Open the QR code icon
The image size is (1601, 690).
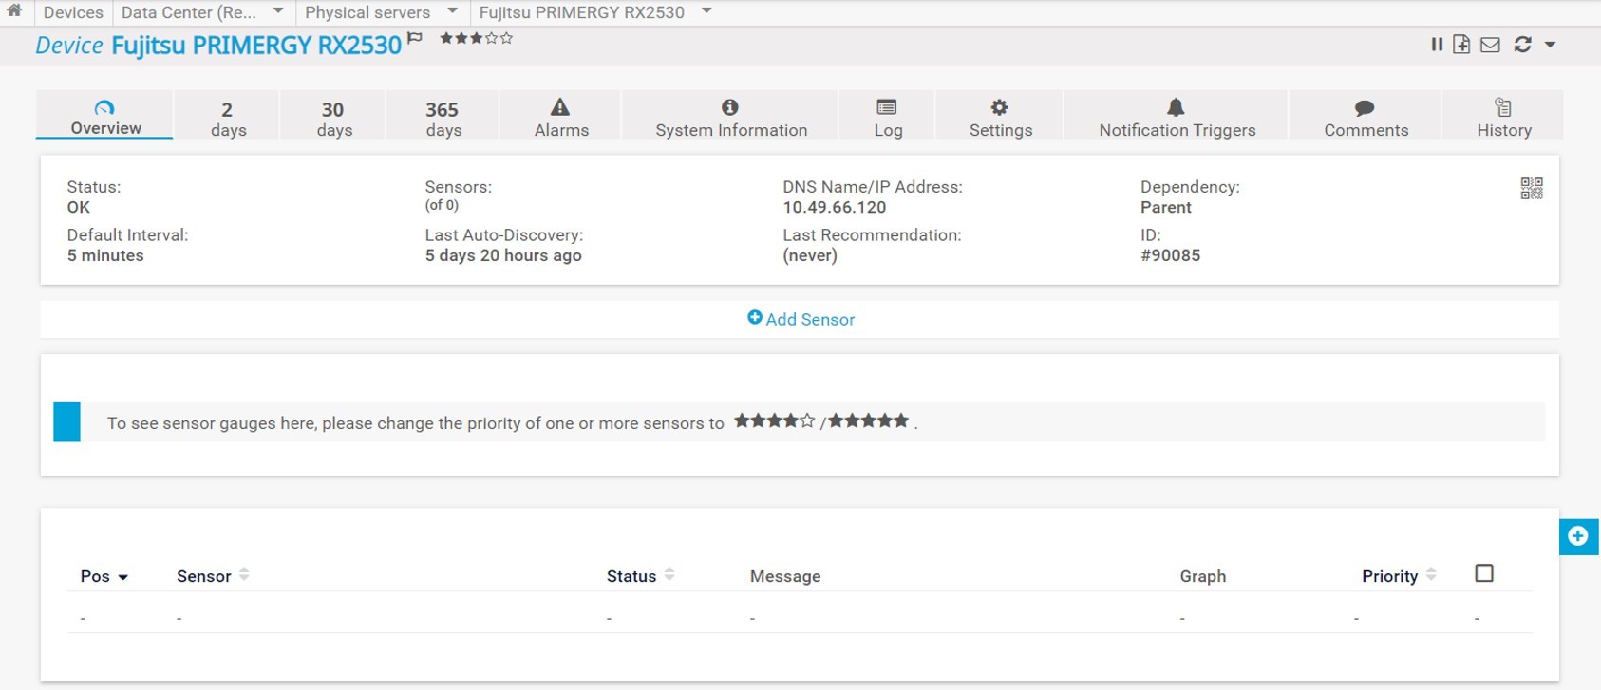click(1531, 189)
